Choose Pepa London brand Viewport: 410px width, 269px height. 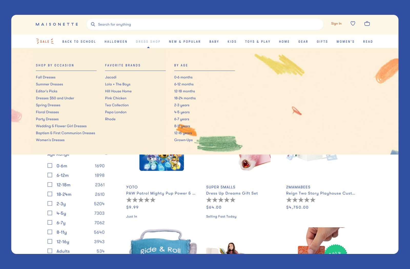(116, 112)
